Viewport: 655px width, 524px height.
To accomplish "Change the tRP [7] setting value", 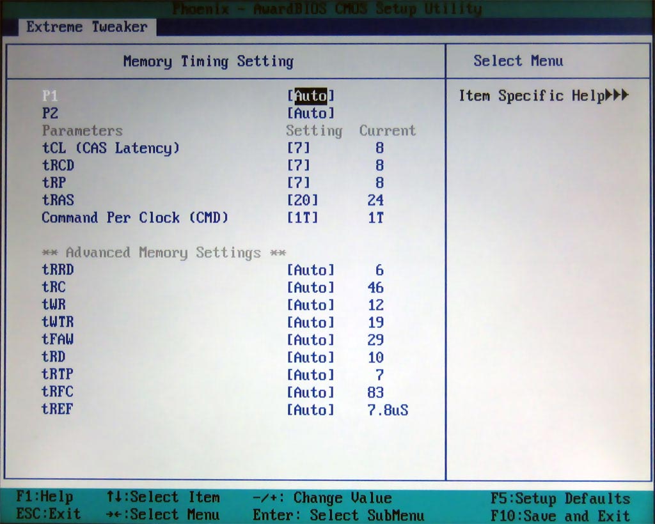I will pyautogui.click(x=298, y=183).
